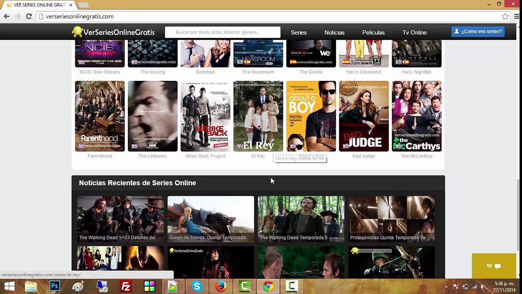522x294 pixels.
Task: Open the About a Boy poster
Action: 311,116
